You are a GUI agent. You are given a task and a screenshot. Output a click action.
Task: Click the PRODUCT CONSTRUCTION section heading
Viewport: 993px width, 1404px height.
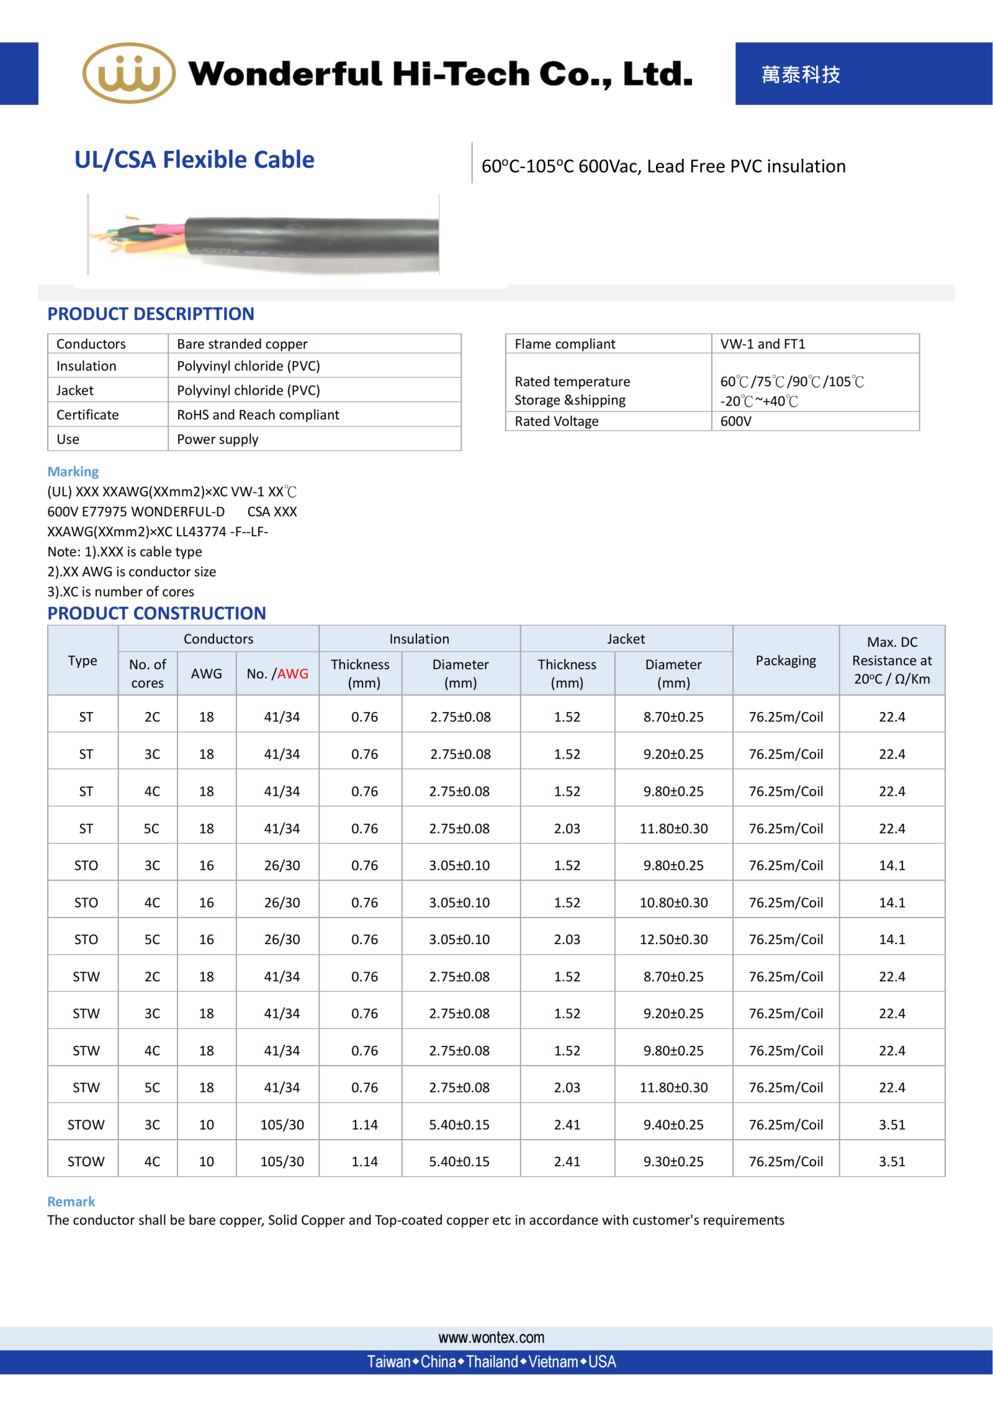click(156, 613)
